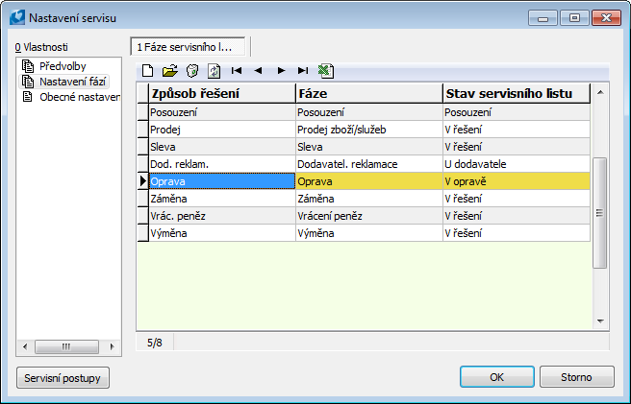Click the properties tree horizontal scrollbar thumb
This screenshot has width=631, height=404.
[66, 346]
